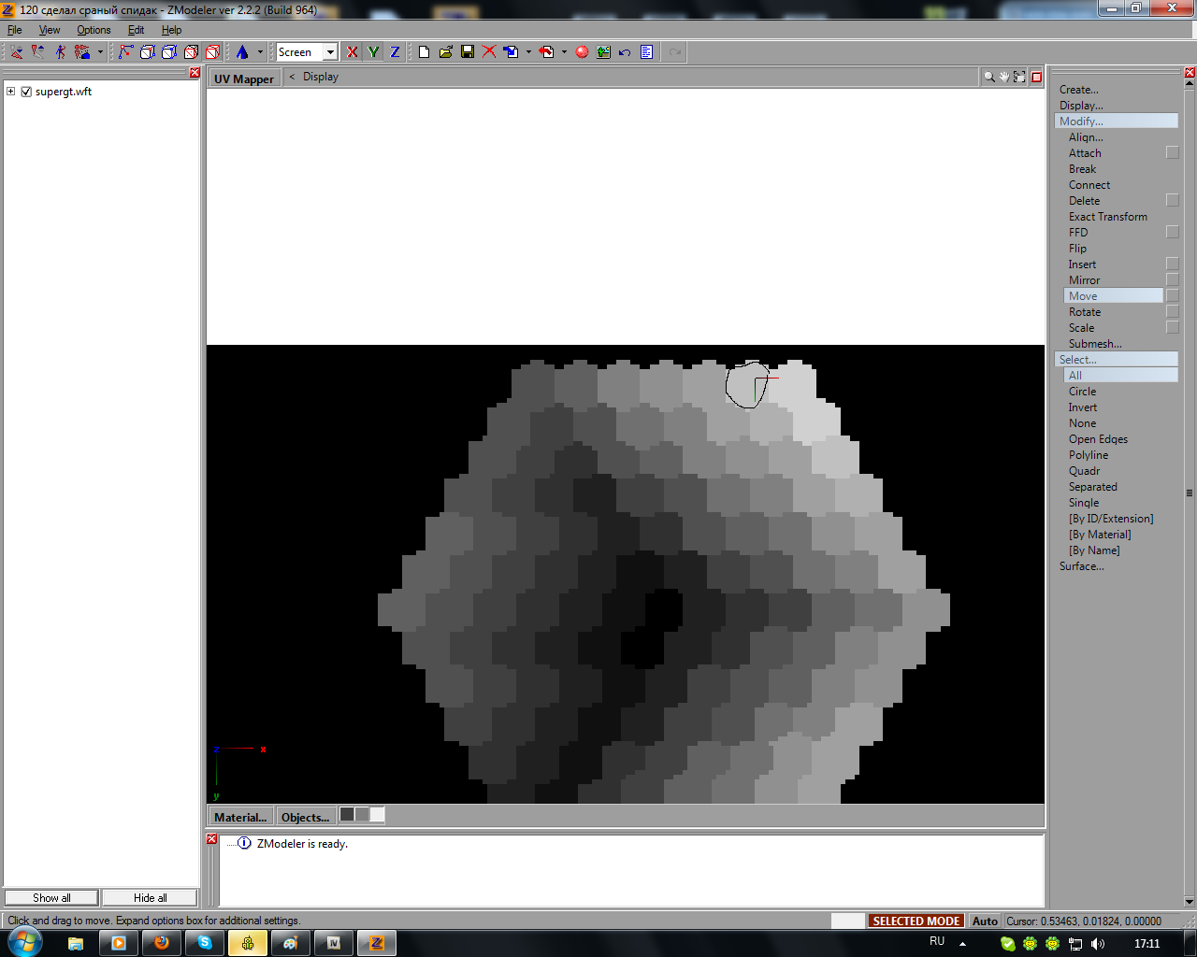Screen dimensions: 1197x957
Task: Click the Save file floppy icon
Action: click(468, 52)
